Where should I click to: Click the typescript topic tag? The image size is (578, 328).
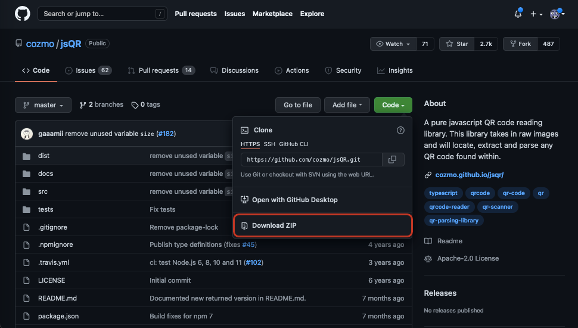(443, 193)
